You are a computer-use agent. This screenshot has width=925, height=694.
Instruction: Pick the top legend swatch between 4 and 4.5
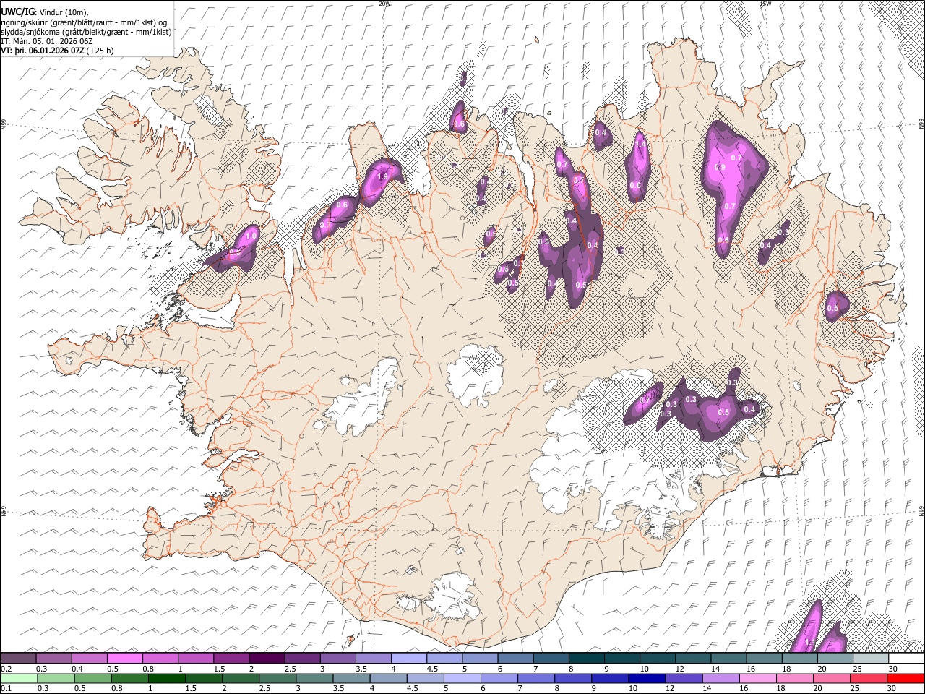[408, 659]
